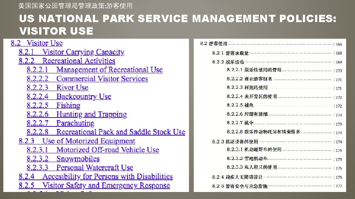Click Chinese entry 8.2.2.6 狩猎和诱捕

pos(247,114)
